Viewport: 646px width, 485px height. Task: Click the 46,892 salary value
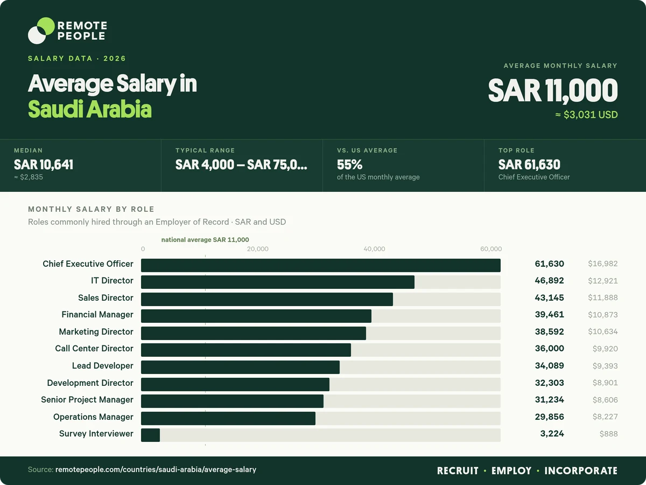click(550, 280)
